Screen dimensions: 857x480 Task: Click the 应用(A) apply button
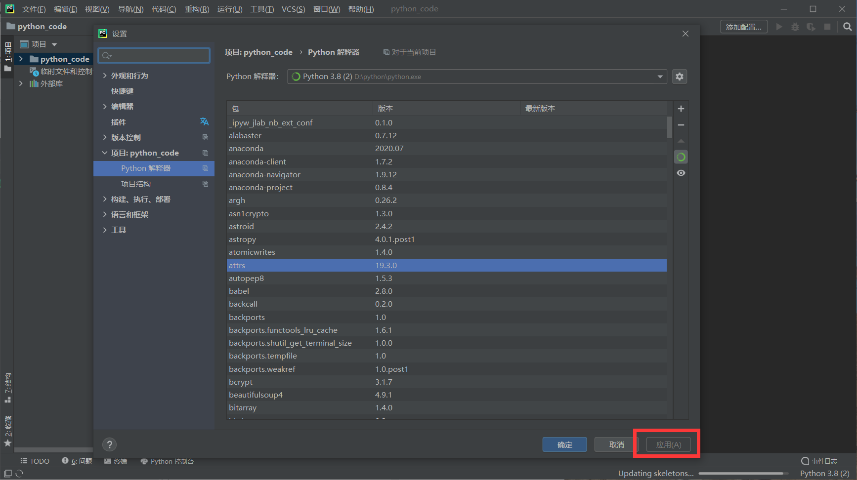pyautogui.click(x=669, y=444)
